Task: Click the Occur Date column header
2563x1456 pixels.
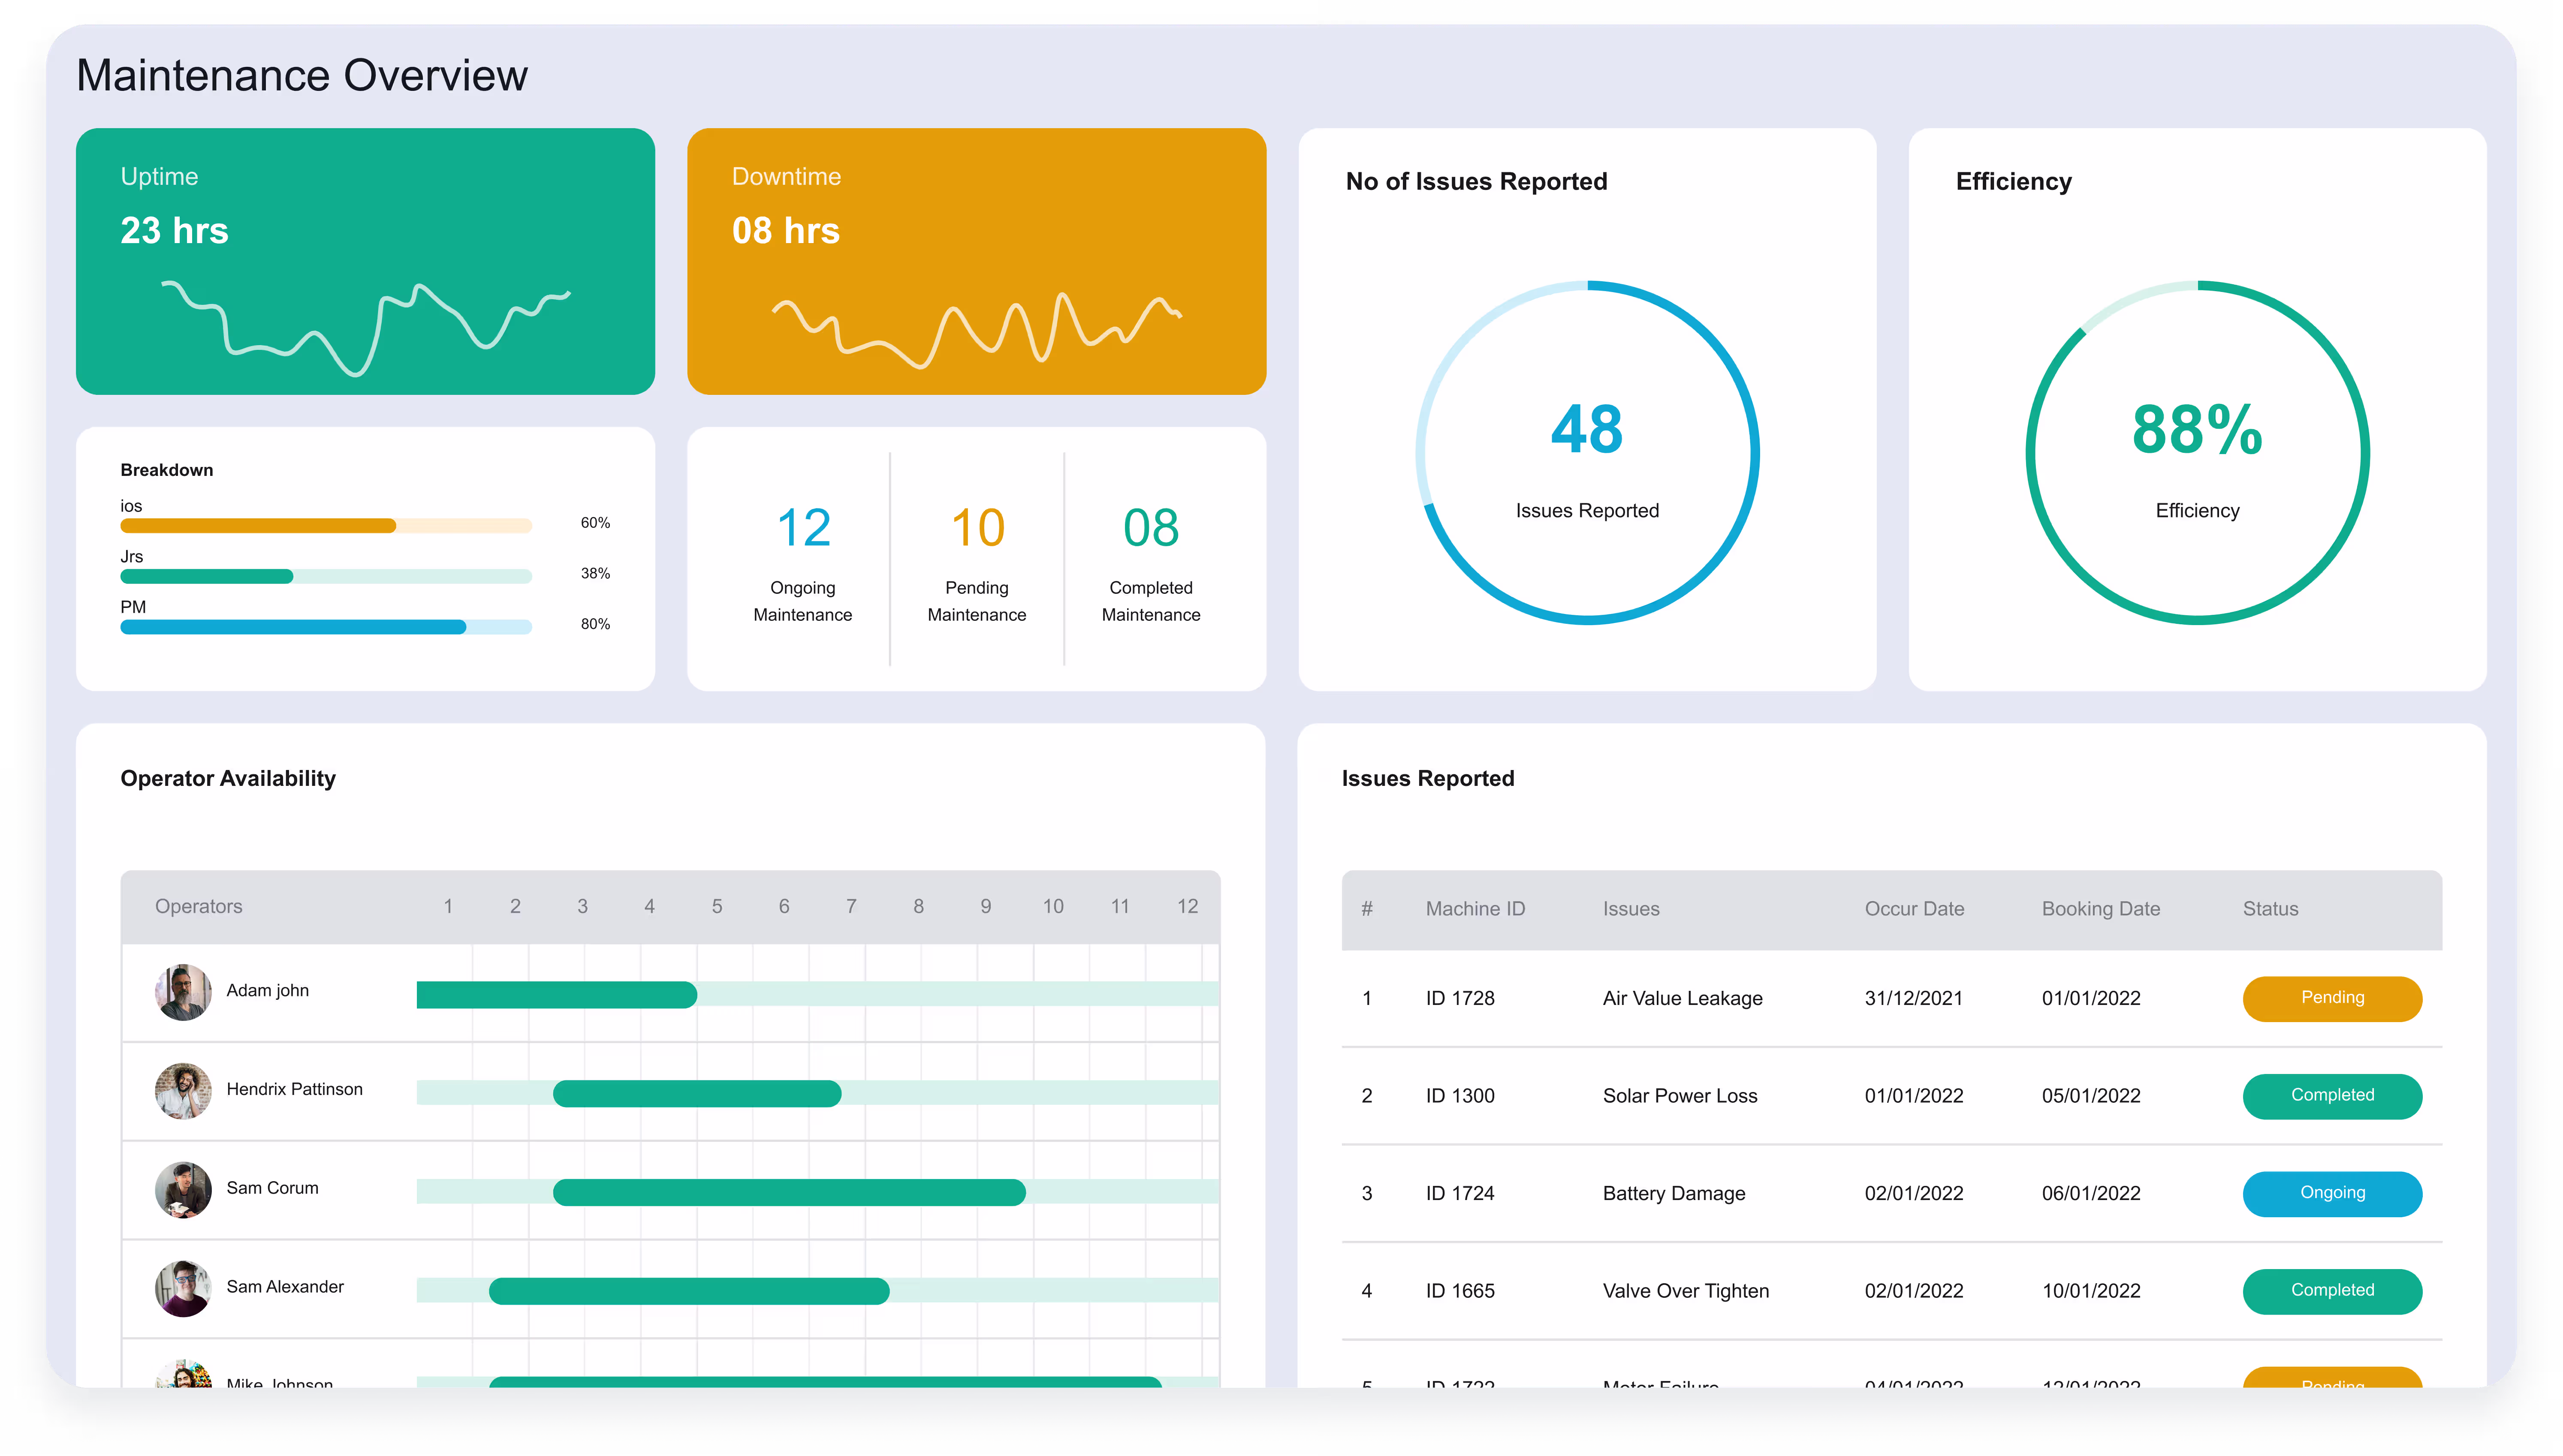Action: [x=1914, y=908]
